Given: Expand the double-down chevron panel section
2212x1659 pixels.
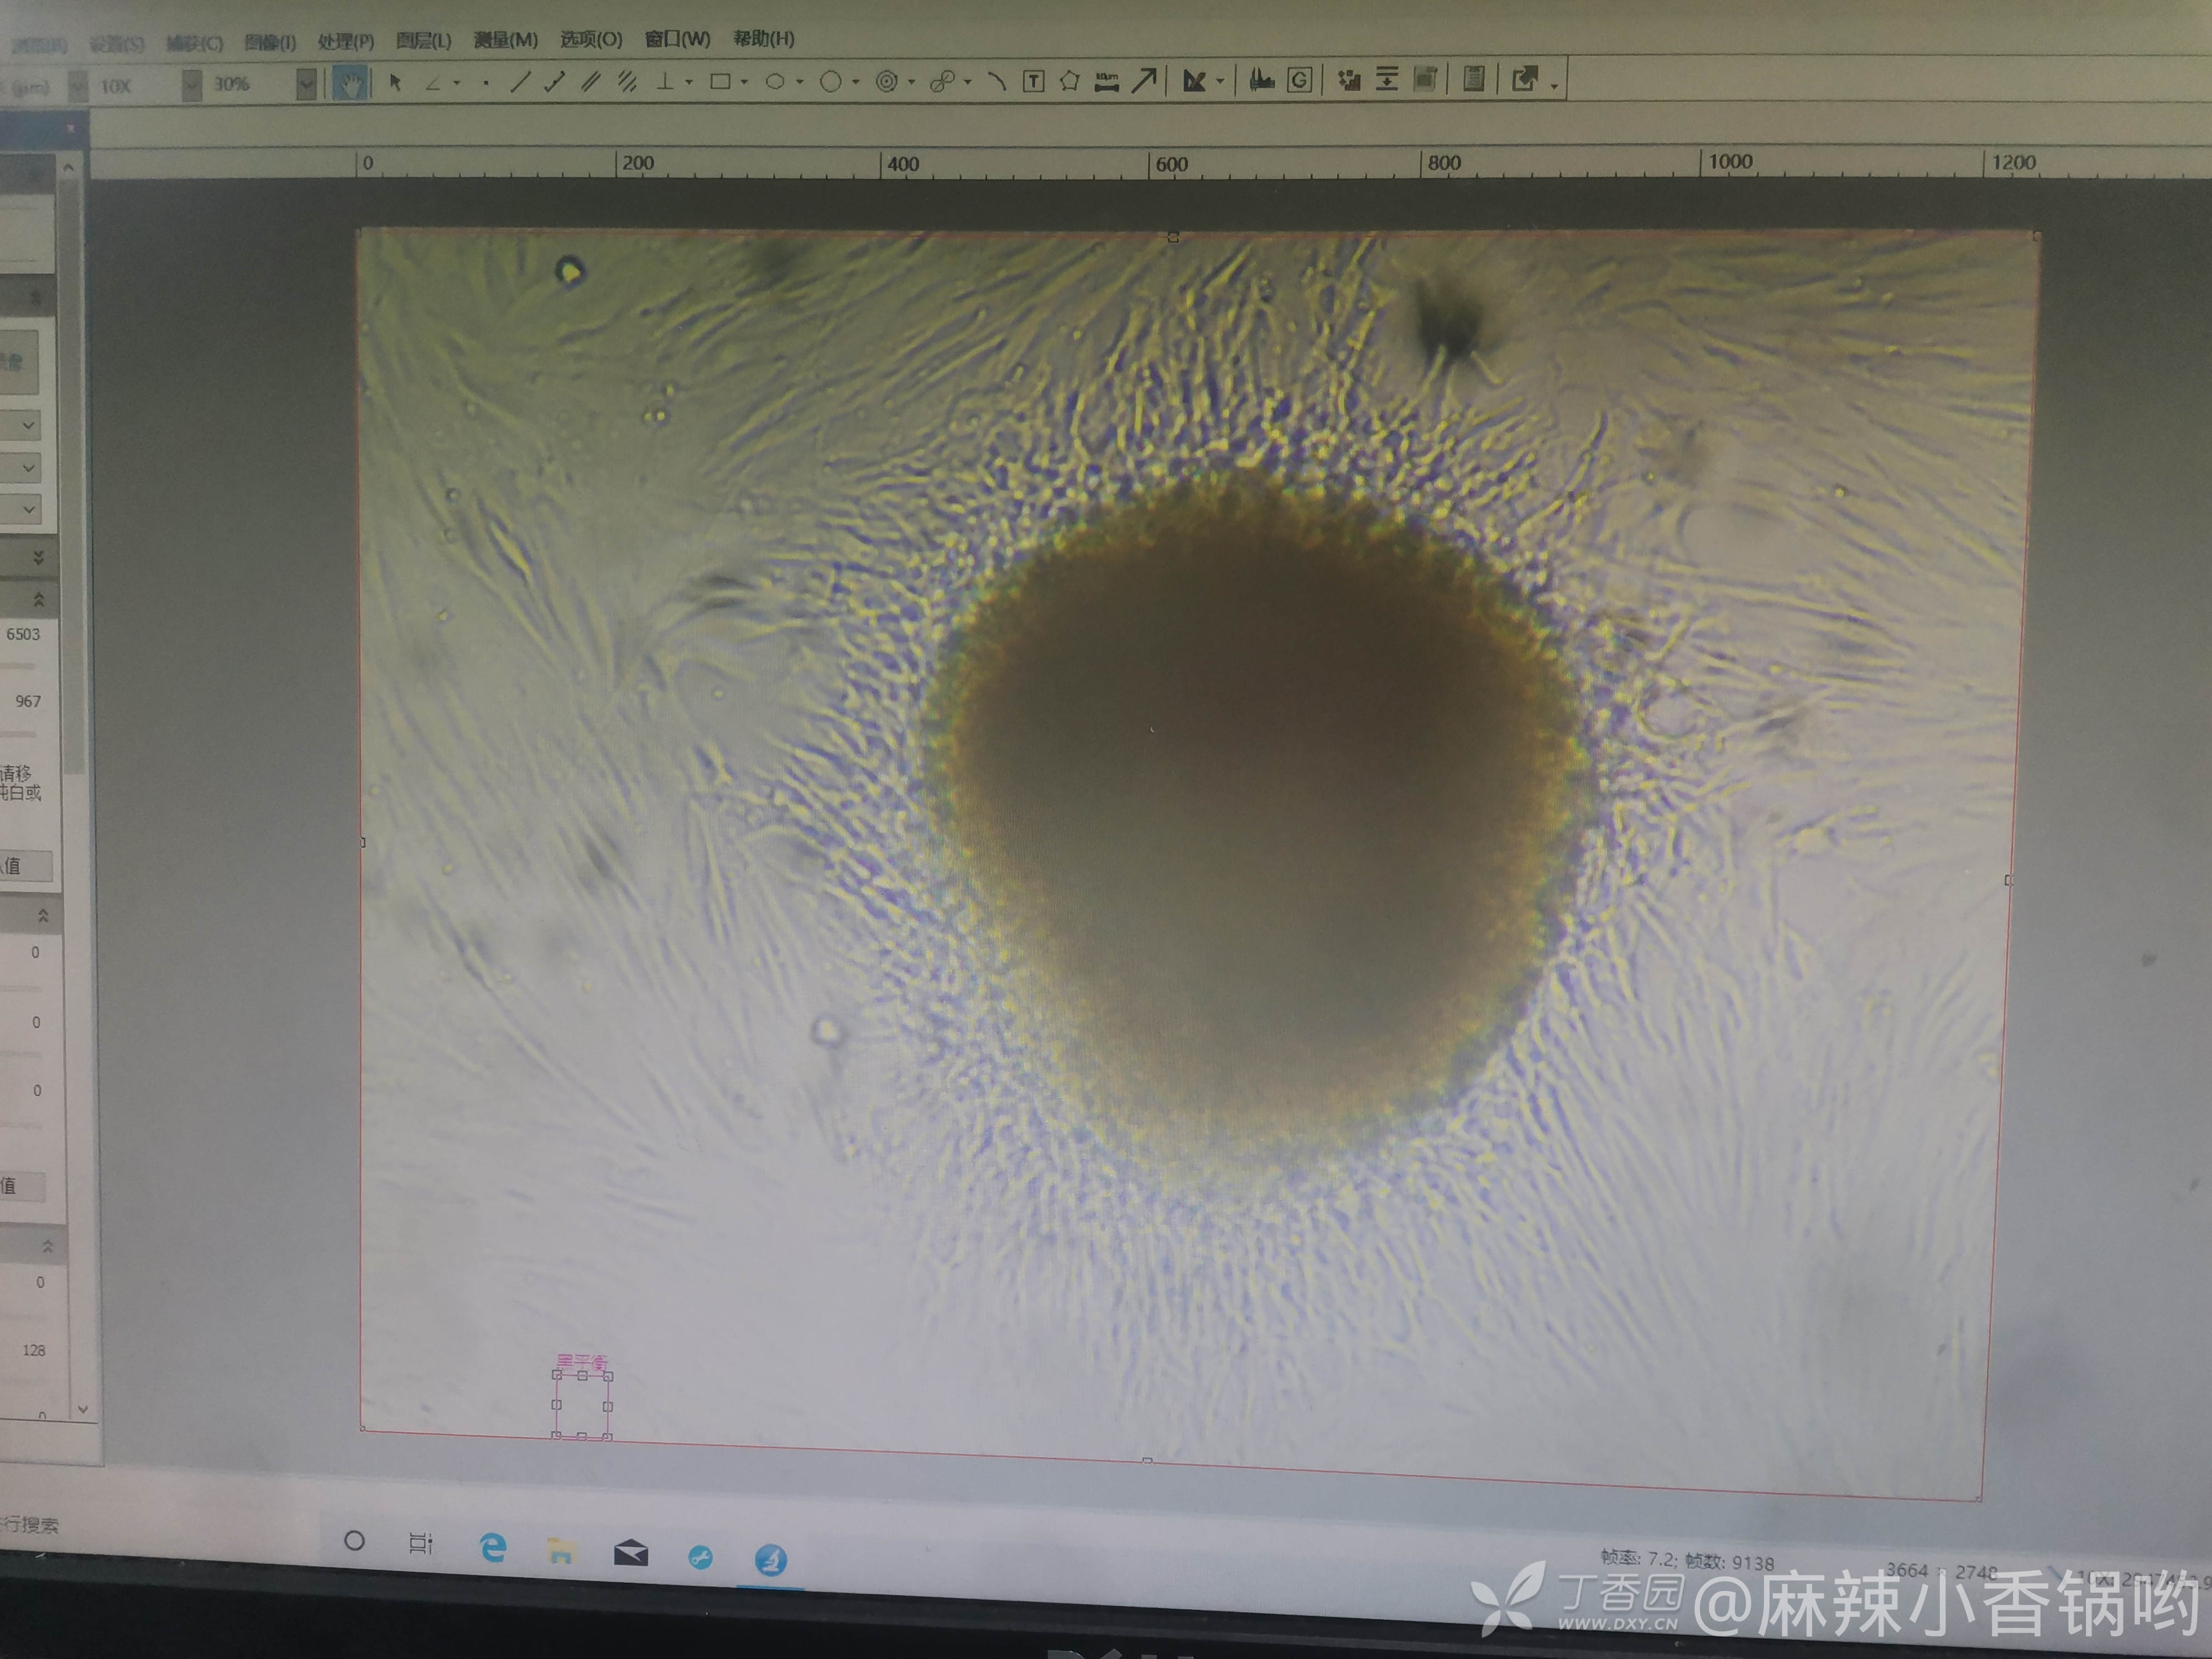Looking at the screenshot, I should pos(39,557).
